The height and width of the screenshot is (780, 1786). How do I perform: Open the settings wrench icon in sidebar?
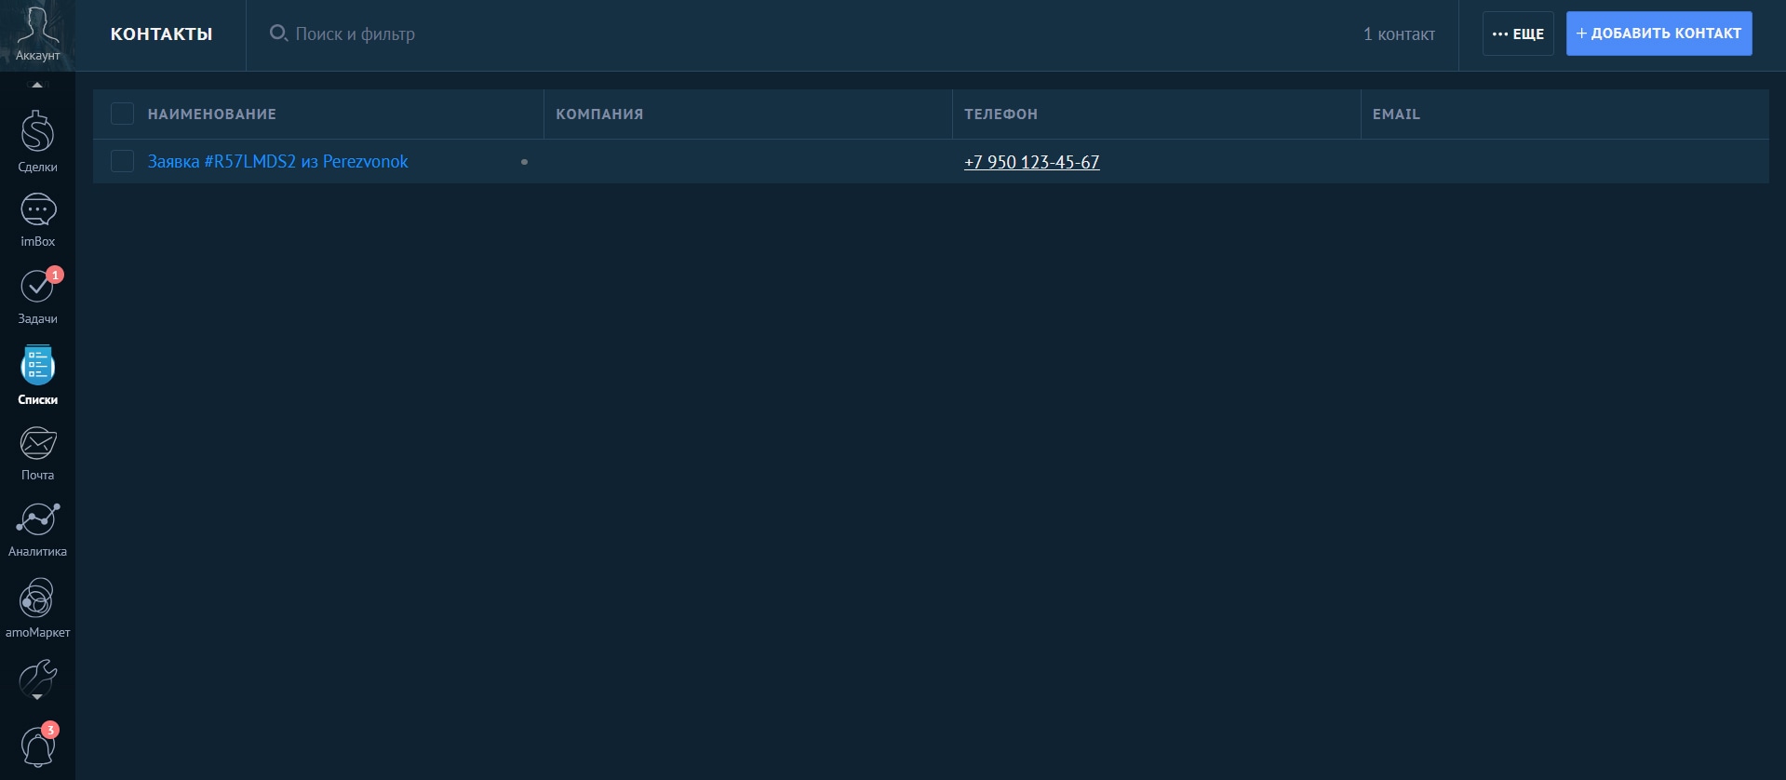37,679
